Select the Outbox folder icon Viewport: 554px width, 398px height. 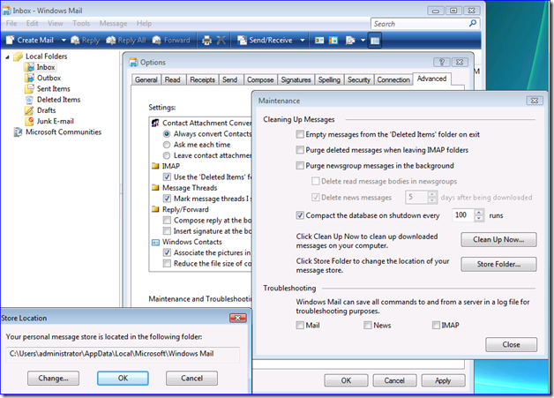tap(29, 78)
